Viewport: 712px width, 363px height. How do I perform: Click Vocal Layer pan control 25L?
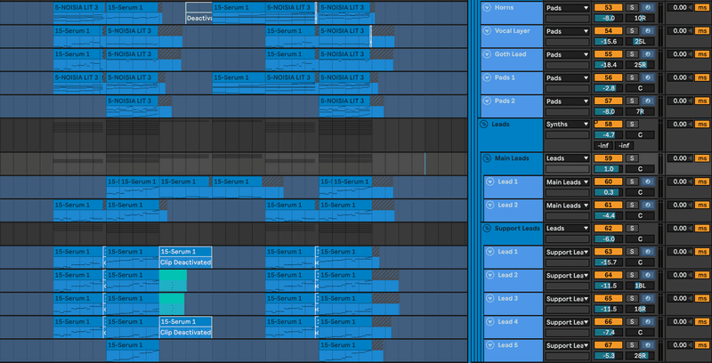point(640,42)
